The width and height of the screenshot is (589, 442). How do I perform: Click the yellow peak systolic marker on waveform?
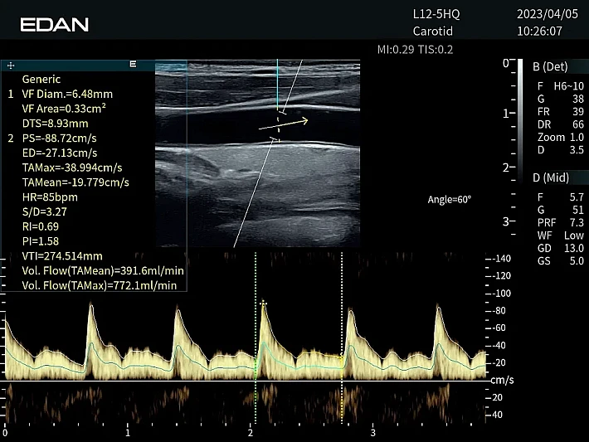(x=264, y=304)
